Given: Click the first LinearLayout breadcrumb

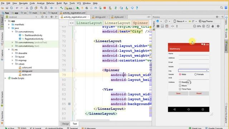Looking at the screenshot, I should tap(89, 23).
